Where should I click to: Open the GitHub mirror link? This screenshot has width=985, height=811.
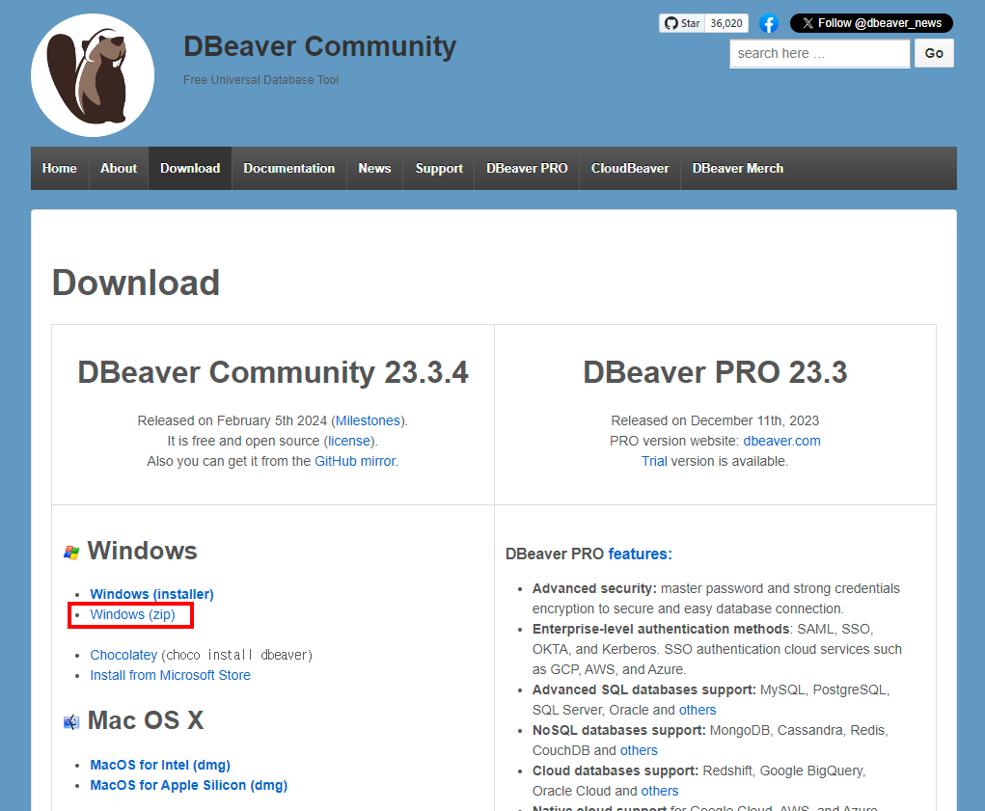point(355,461)
